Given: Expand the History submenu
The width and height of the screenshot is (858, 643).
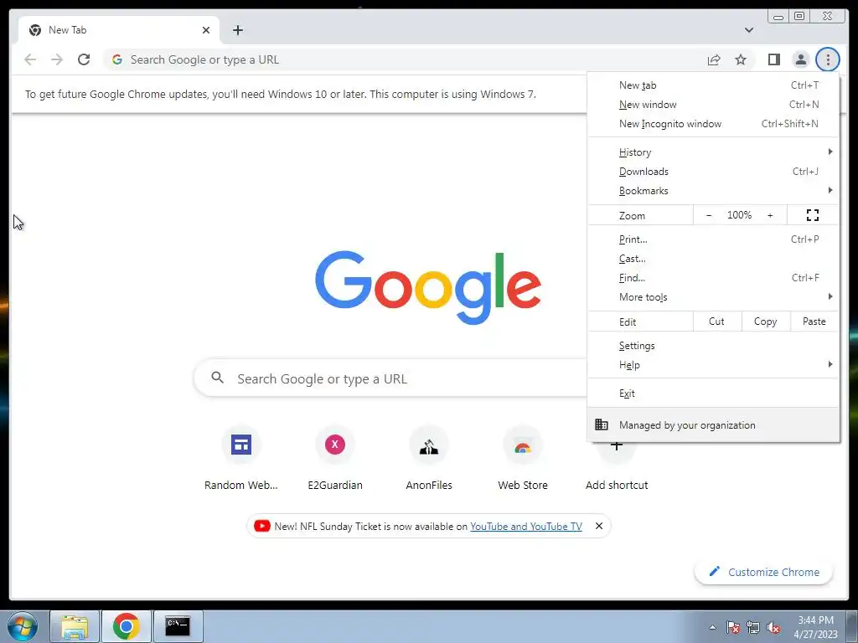Looking at the screenshot, I should 713,152.
